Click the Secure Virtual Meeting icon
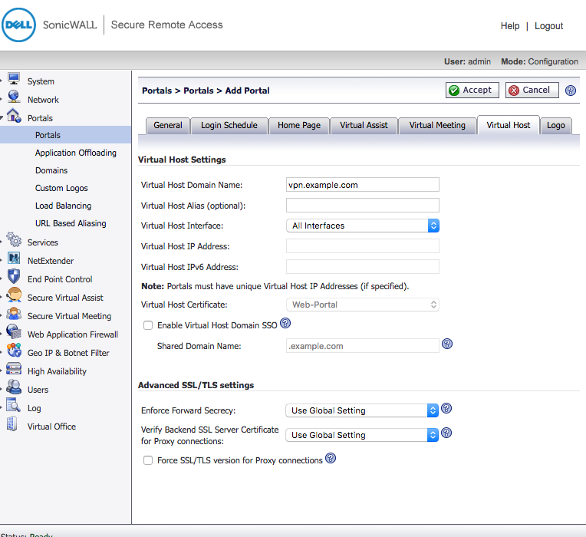Viewport: 586px width, 537px height. (x=14, y=314)
